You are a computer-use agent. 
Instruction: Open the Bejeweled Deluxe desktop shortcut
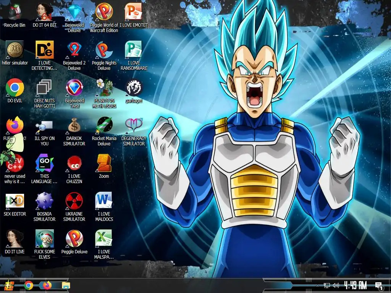pos(74,18)
